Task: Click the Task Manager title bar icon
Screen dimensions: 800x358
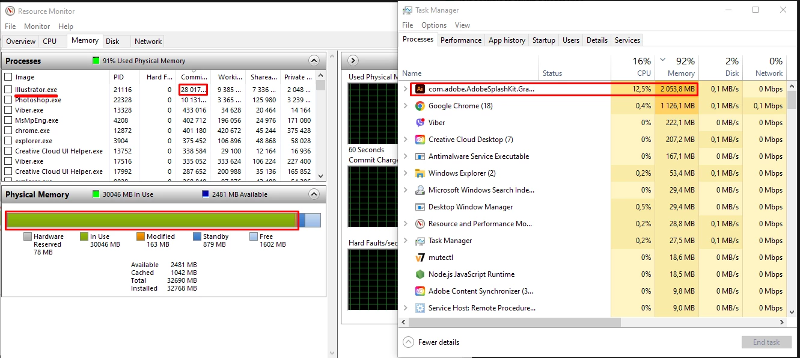Action: click(x=408, y=10)
